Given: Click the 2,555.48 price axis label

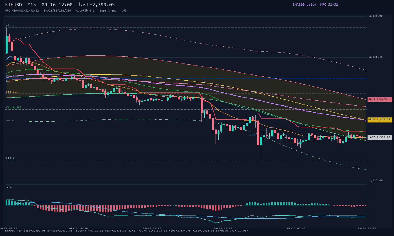Looking at the screenshot, I should click(x=376, y=57).
